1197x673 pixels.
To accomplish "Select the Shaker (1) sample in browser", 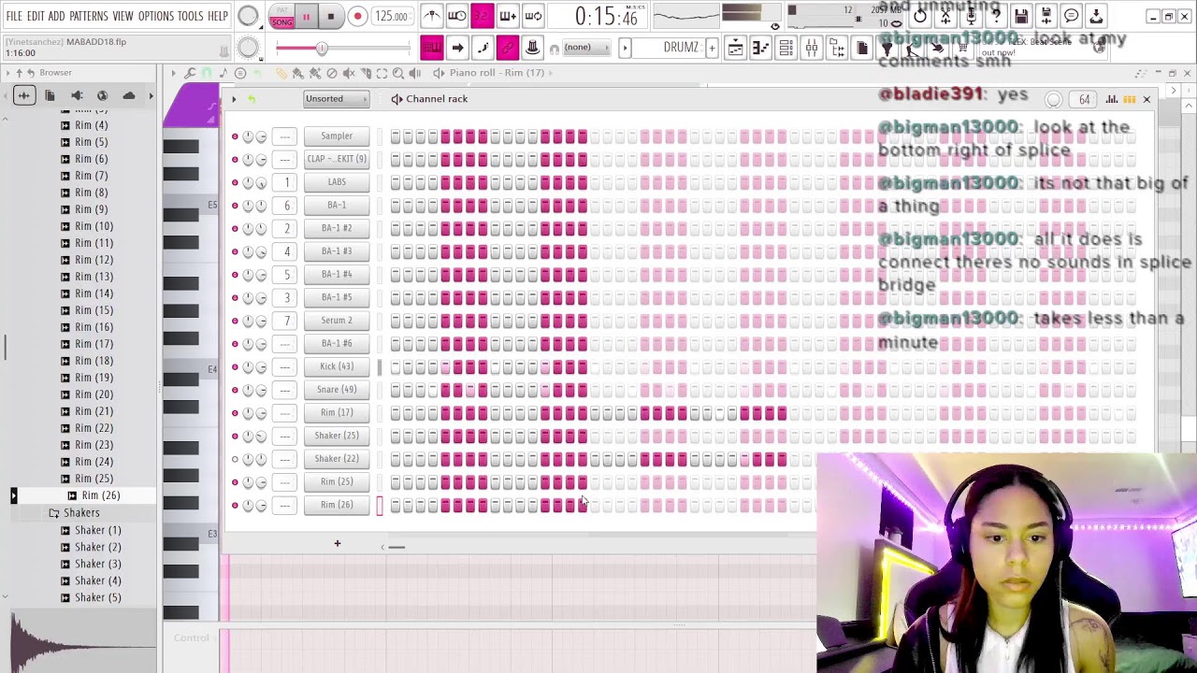I will 97,530.
